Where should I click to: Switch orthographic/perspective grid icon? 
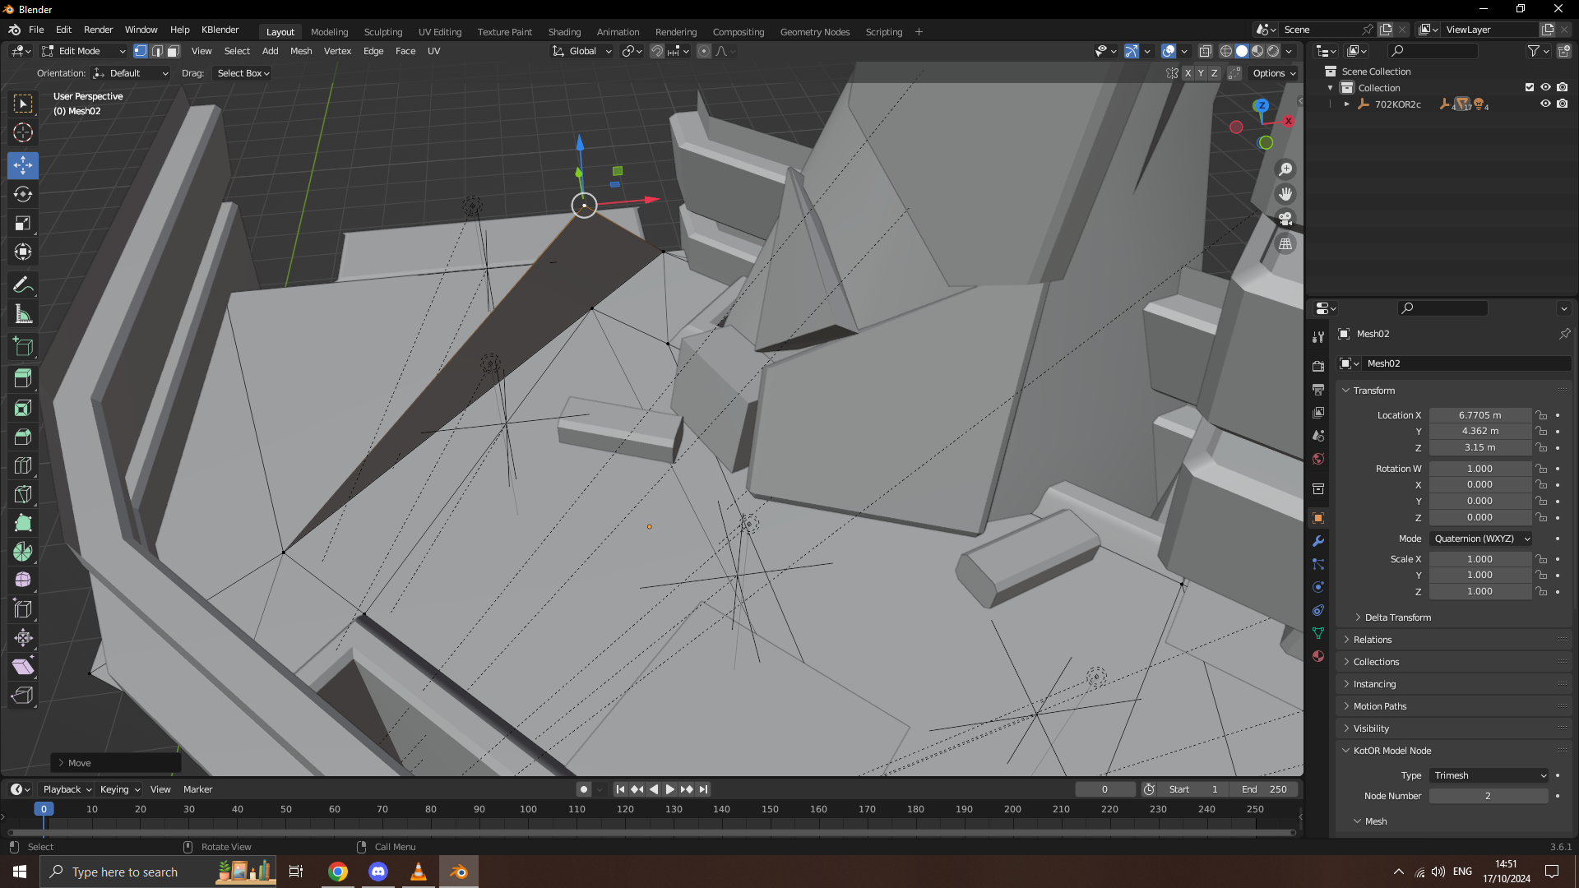1285,244
